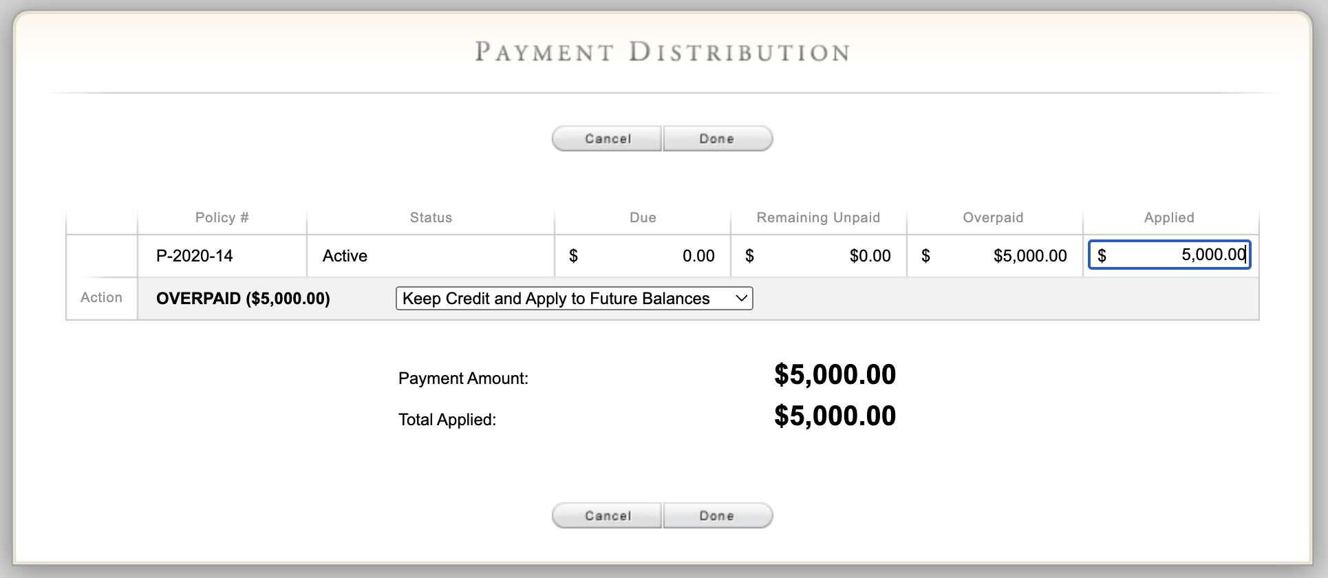The height and width of the screenshot is (578, 1328).
Task: Click the Total Applied $5,000.00 amount
Action: coord(835,416)
